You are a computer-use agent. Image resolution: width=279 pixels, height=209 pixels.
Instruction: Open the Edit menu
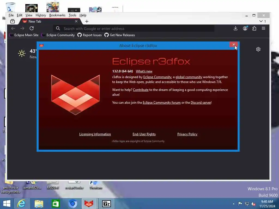(19, 15)
